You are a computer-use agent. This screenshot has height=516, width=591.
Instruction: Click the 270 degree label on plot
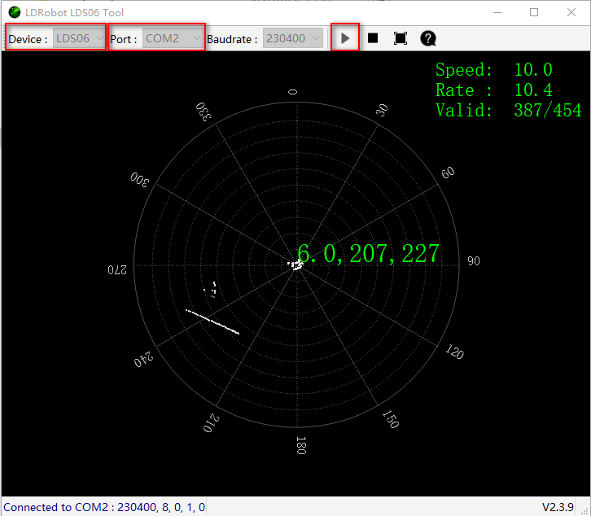pos(117,270)
